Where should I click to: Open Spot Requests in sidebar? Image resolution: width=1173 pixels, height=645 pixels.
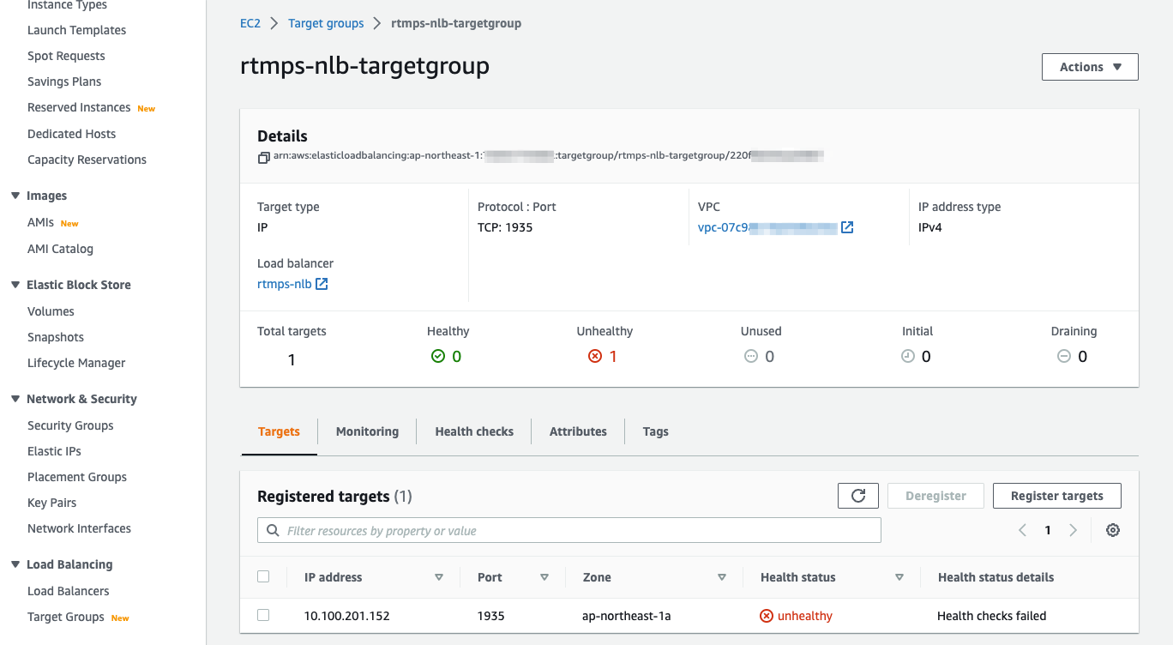coord(66,56)
